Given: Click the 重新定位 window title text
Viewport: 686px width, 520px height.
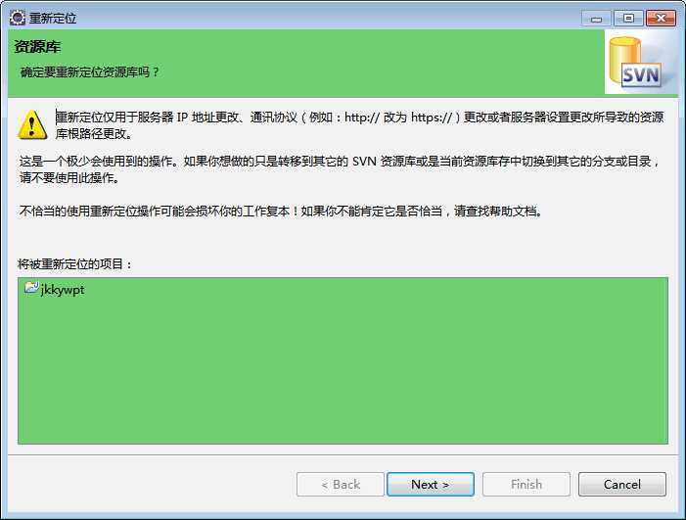Looking at the screenshot, I should coord(53,19).
